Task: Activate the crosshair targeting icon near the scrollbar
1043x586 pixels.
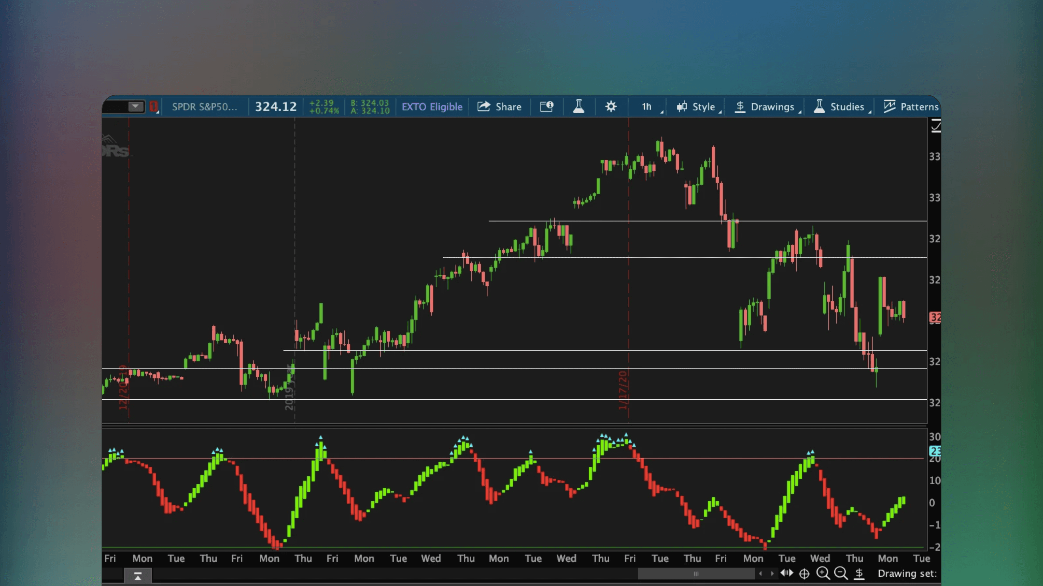Action: coord(805,574)
